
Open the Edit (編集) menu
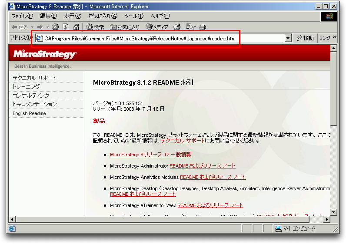coord(49,16)
